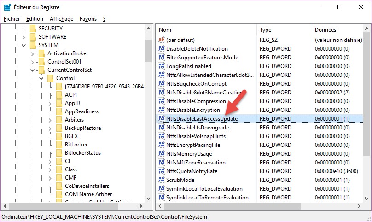This screenshot has width=372, height=222.
Task: Expand the AppID key arrow
Action: (50, 103)
